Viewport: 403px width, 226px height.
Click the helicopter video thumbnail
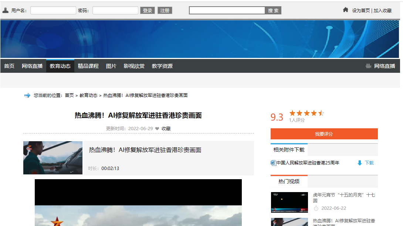point(53,158)
